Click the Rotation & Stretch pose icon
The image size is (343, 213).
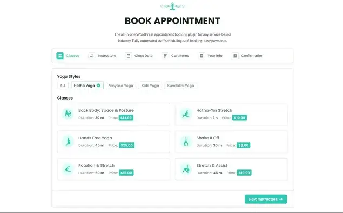point(68,169)
